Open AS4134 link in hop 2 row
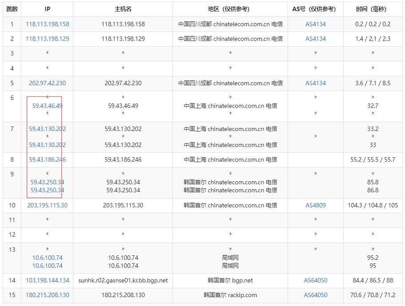The height and width of the screenshot is (306, 405). click(x=315, y=39)
